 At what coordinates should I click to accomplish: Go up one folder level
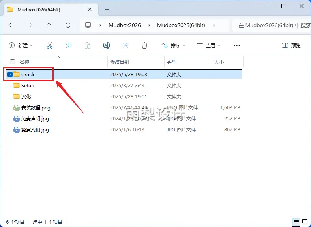coord(49,25)
